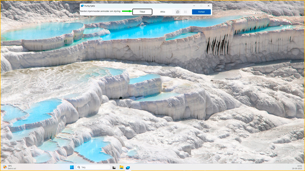Open File Explorer from the taskbar
The image size is (305, 171).
pyautogui.click(x=121, y=167)
